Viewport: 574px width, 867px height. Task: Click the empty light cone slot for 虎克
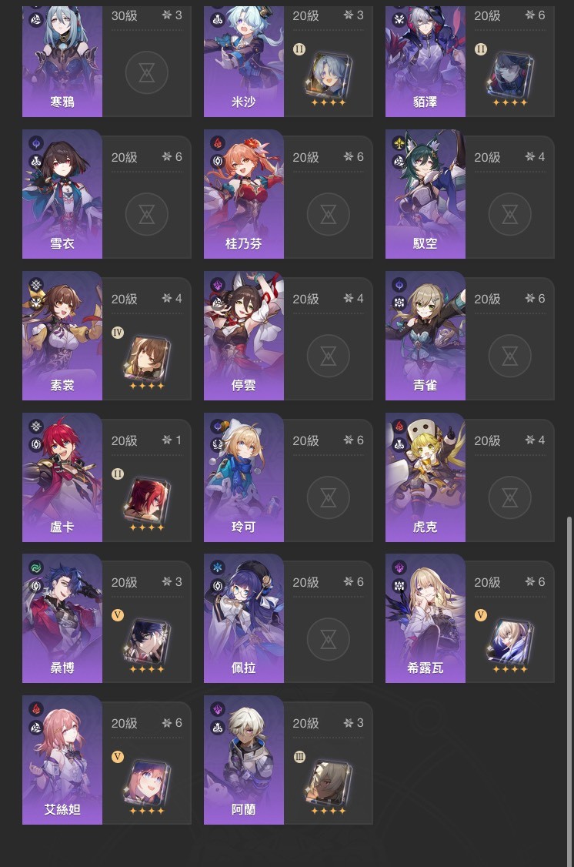[510, 497]
